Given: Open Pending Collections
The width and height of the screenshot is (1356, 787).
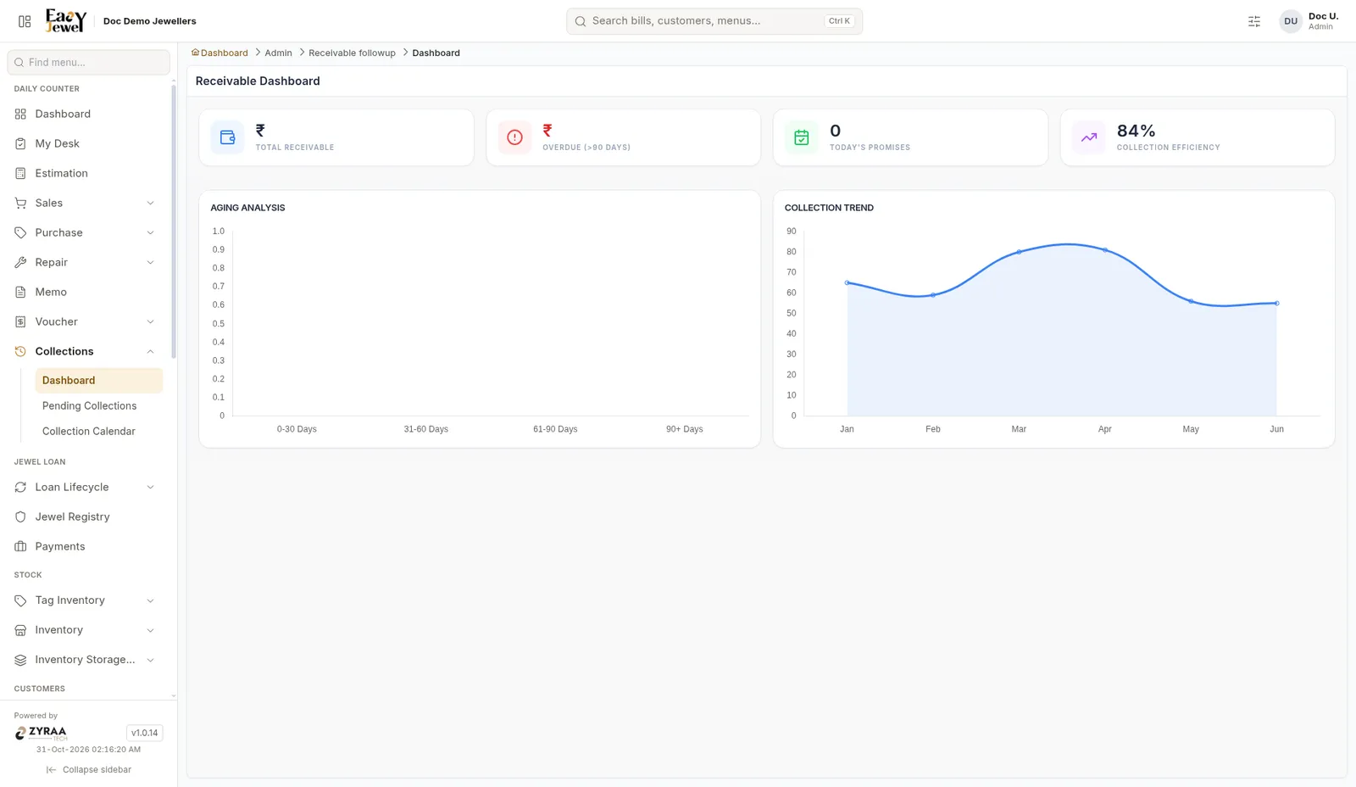Looking at the screenshot, I should (98, 406).
